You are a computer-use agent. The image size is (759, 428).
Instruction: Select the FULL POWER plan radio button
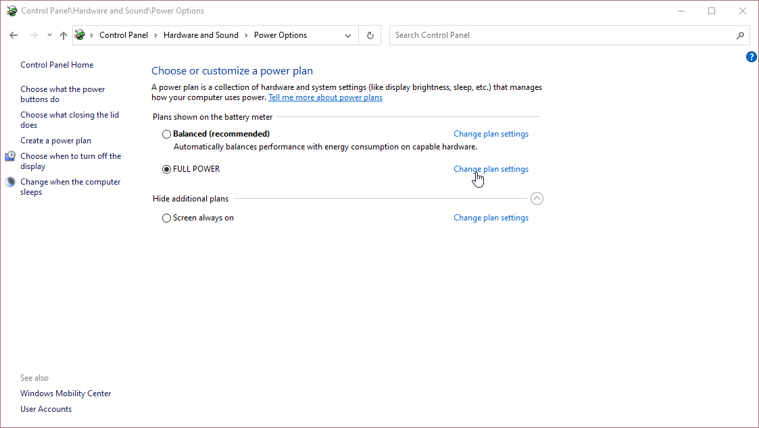166,169
